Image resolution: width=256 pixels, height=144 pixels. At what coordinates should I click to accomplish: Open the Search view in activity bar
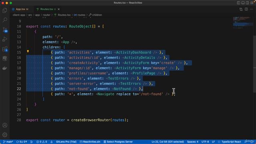(5, 20)
